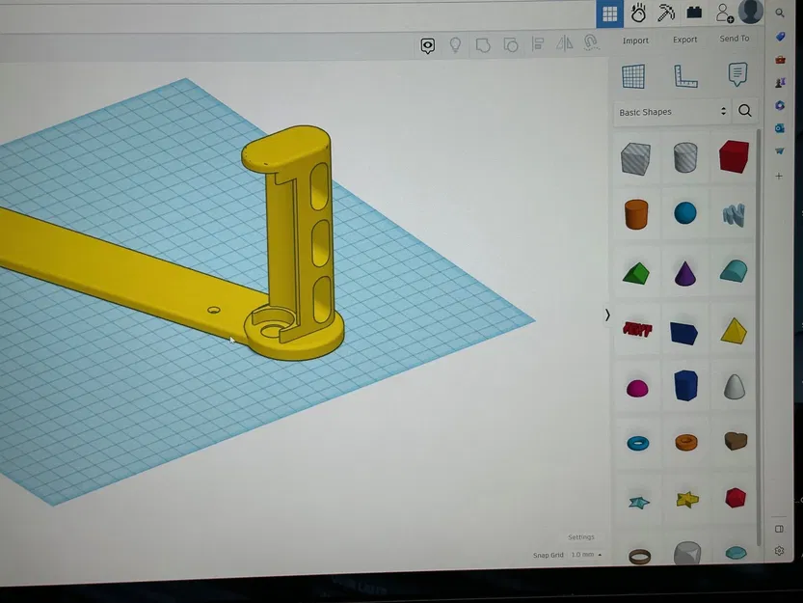Open Basic Shapes category dropdown
This screenshot has width=803, height=603.
pos(673,112)
